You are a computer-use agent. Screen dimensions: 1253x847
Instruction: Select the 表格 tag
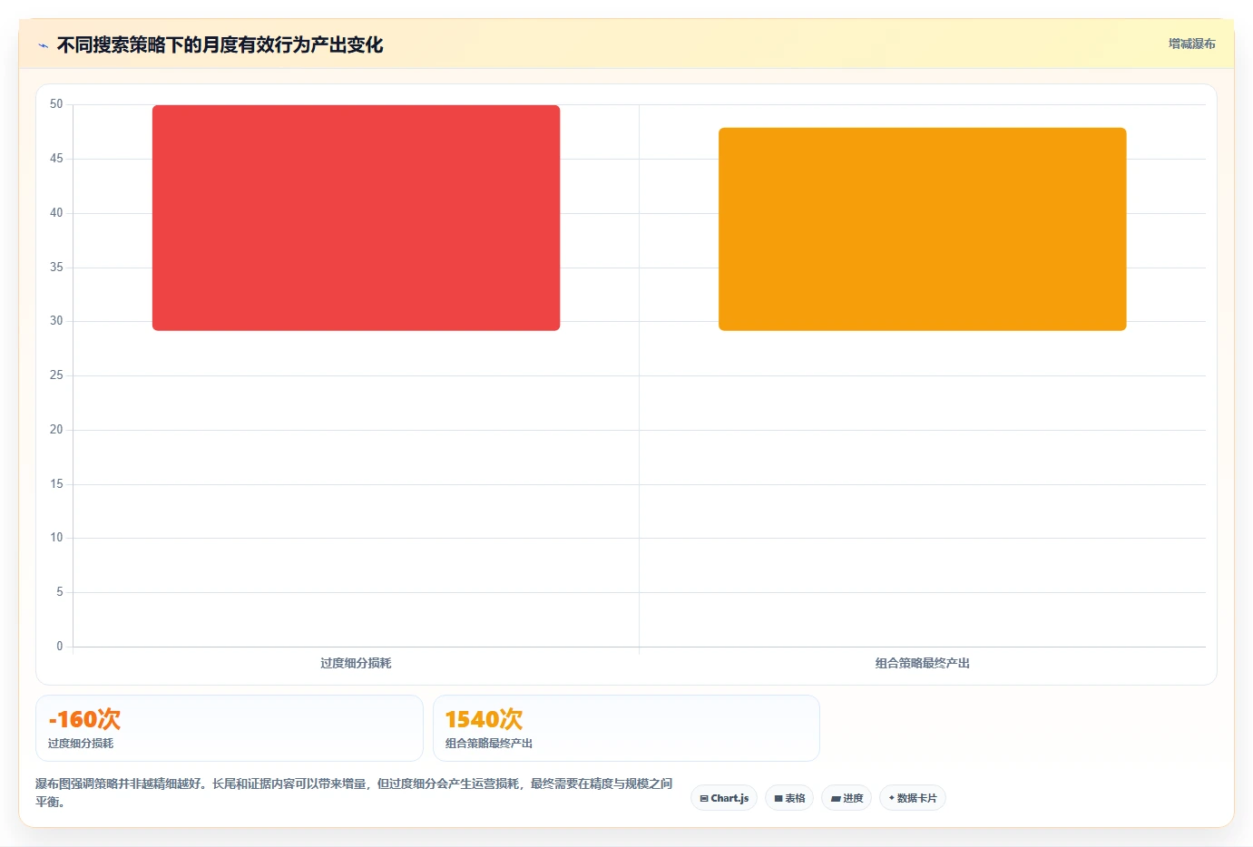coord(789,798)
